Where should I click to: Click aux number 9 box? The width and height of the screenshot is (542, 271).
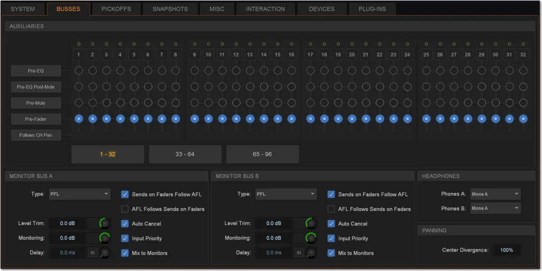(195, 55)
